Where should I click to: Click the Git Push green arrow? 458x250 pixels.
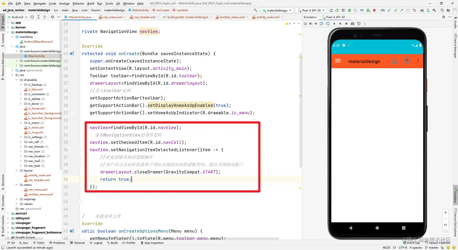coord(402,10)
